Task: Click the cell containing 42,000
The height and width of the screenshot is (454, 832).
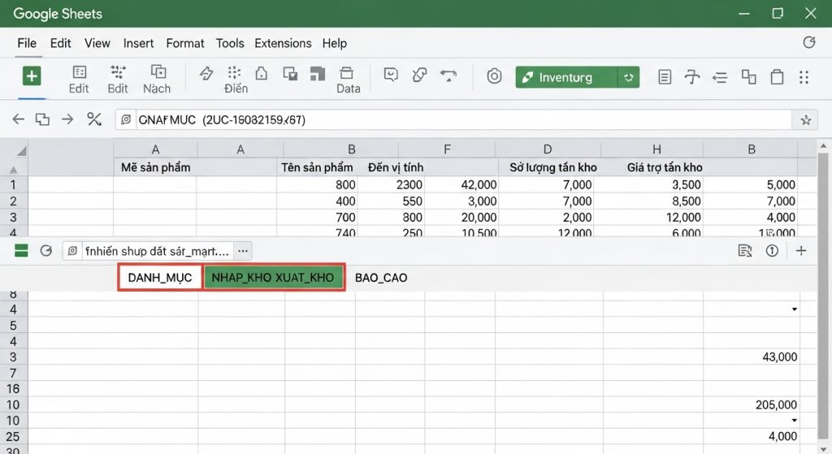Action: coord(461,184)
